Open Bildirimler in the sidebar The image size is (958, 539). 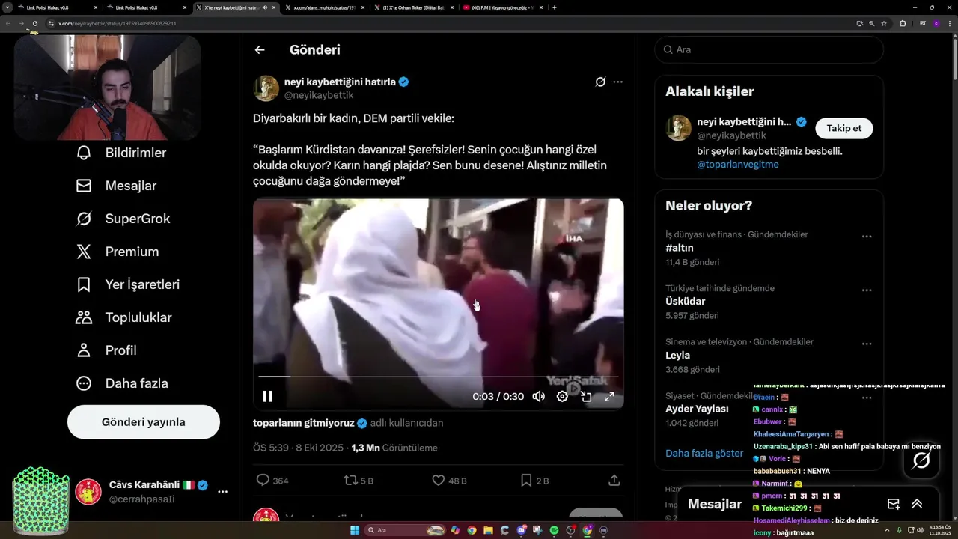click(x=122, y=153)
